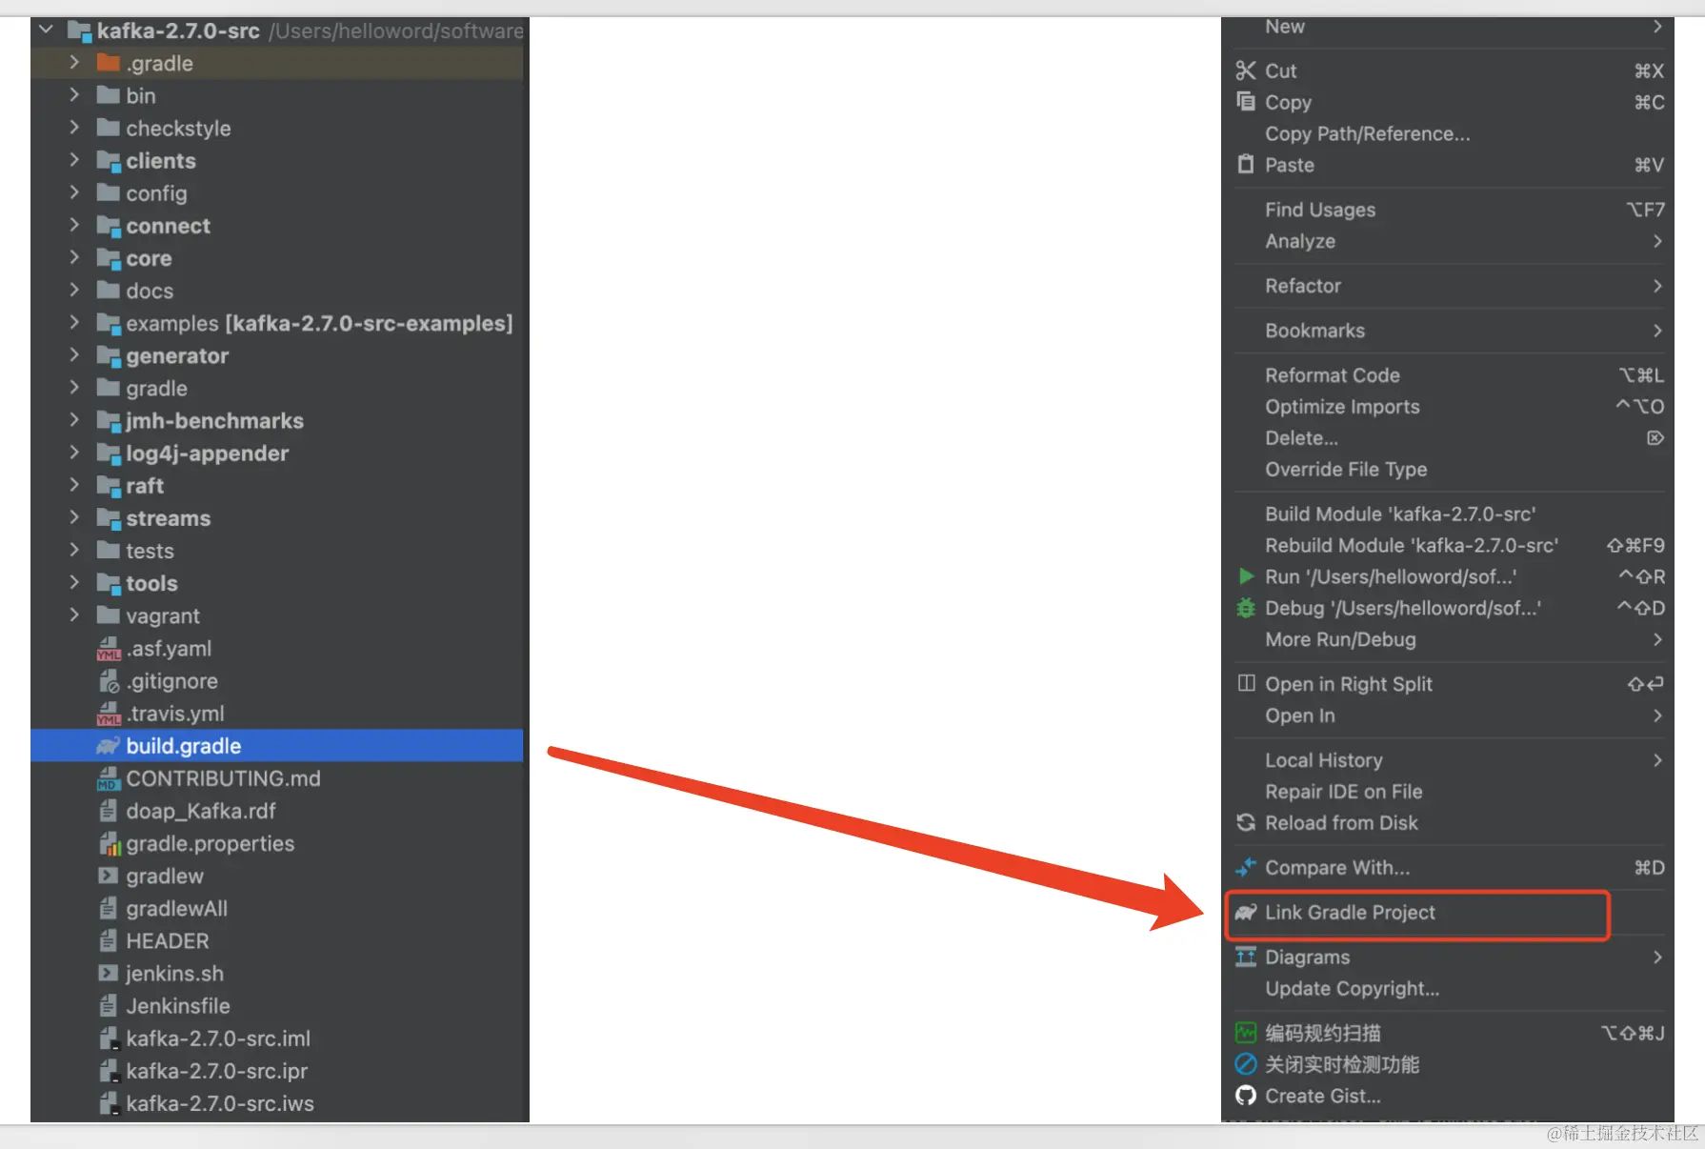This screenshot has height=1149, width=1705.
Task: Click the clients module folder icon
Action: coord(109,161)
